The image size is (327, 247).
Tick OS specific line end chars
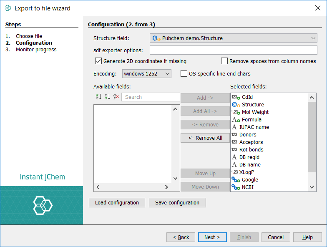click(184, 74)
